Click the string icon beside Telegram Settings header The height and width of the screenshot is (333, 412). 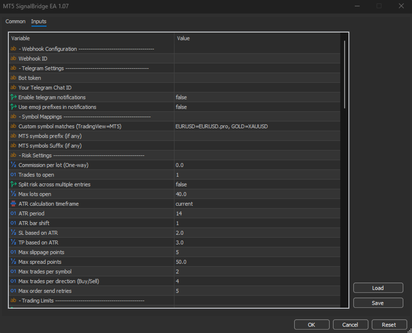[14, 68]
